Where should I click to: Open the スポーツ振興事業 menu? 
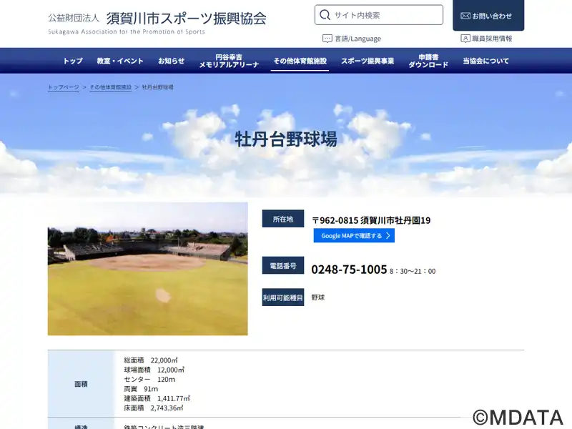368,61
